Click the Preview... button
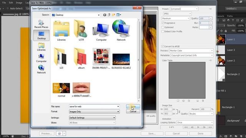This screenshot has height=138, width=246. point(47,133)
